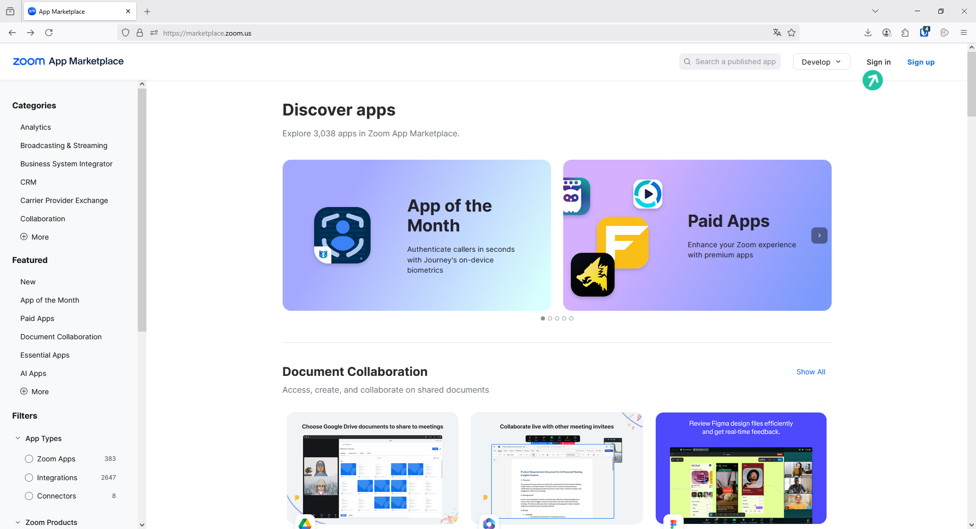The height and width of the screenshot is (529, 976).
Task: Bookmark this page with star icon
Action: click(791, 33)
